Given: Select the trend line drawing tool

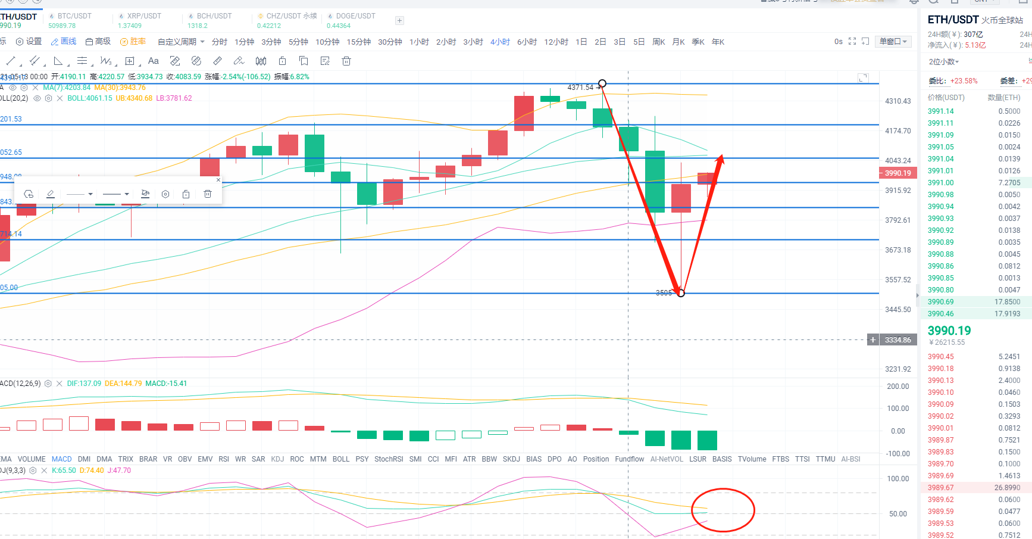Looking at the screenshot, I should (11, 61).
